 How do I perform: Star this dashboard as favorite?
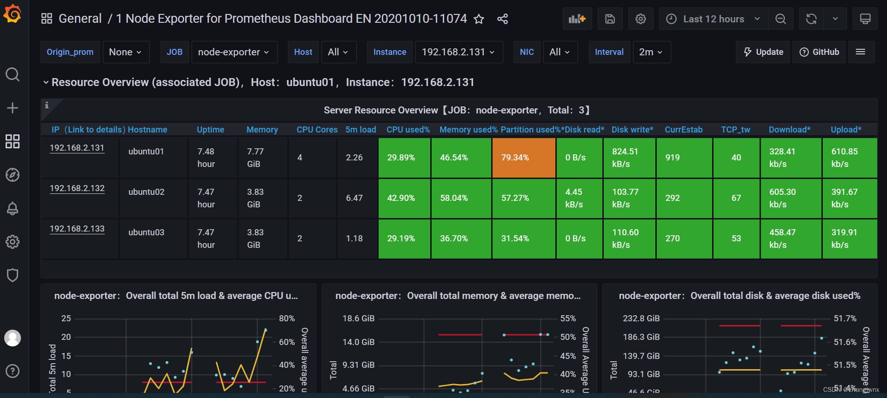point(479,19)
